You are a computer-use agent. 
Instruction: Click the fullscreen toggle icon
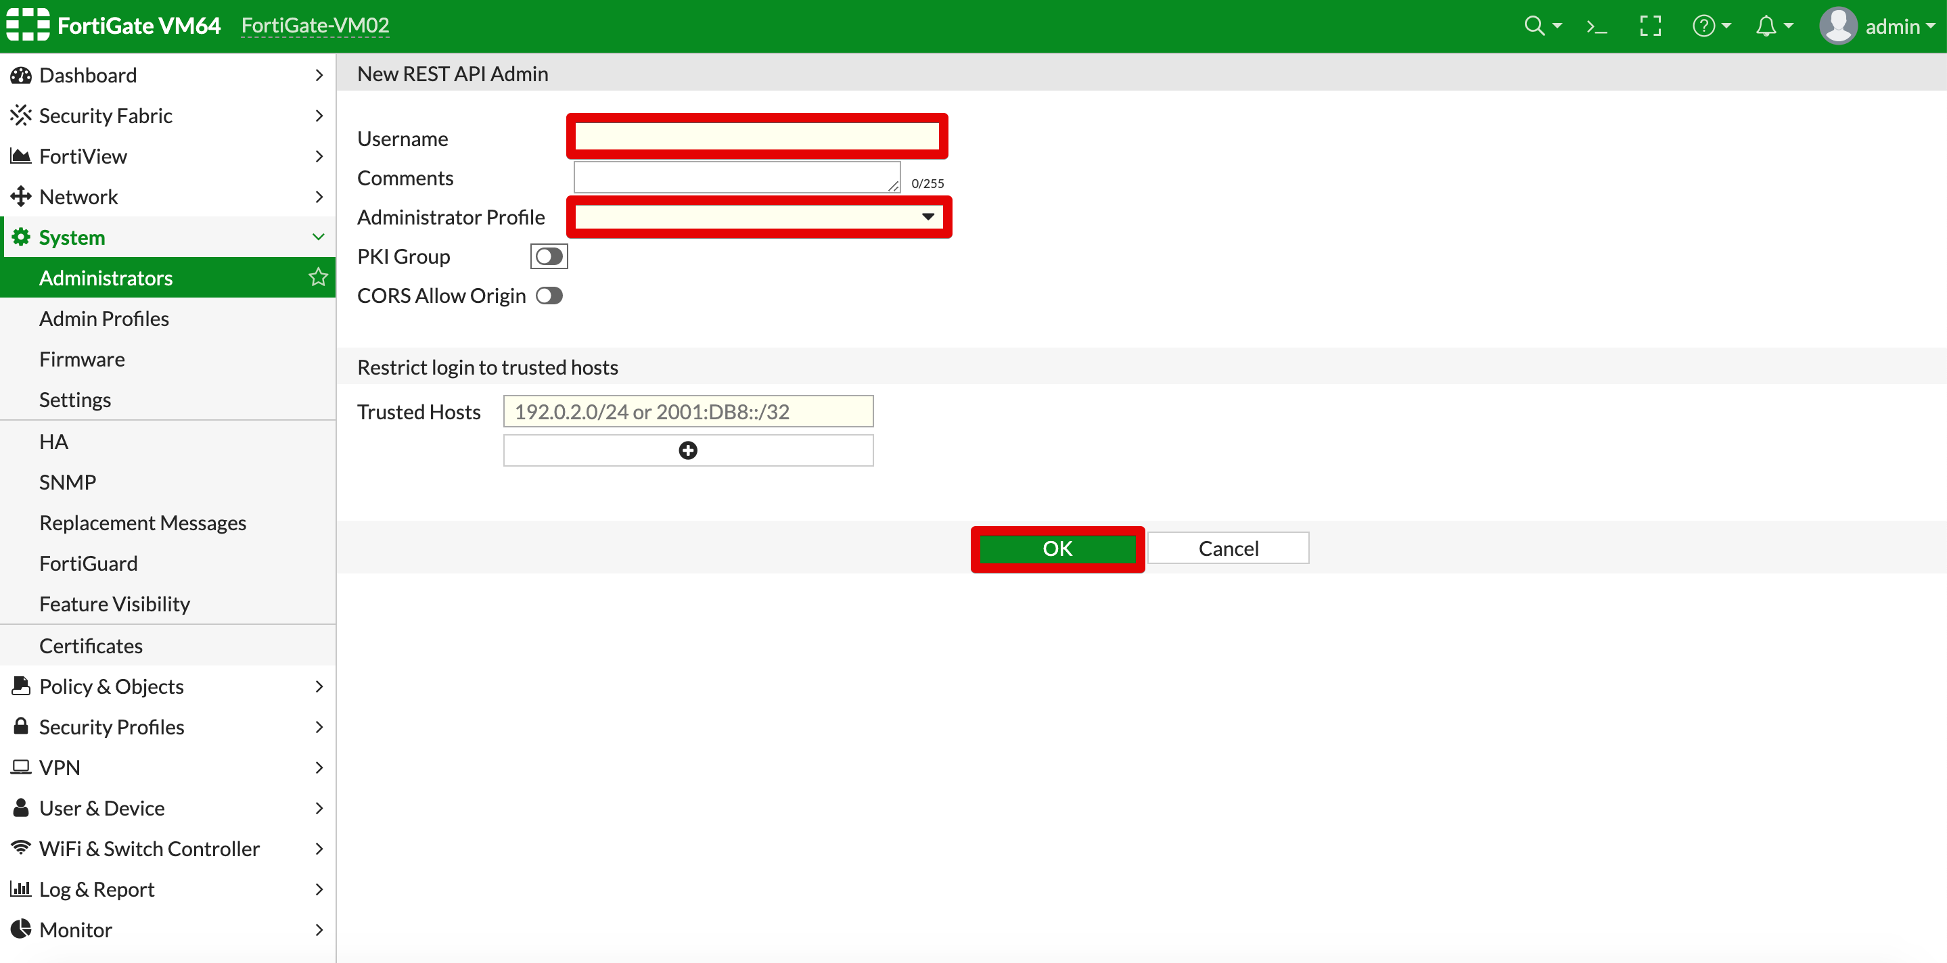[x=1650, y=26]
